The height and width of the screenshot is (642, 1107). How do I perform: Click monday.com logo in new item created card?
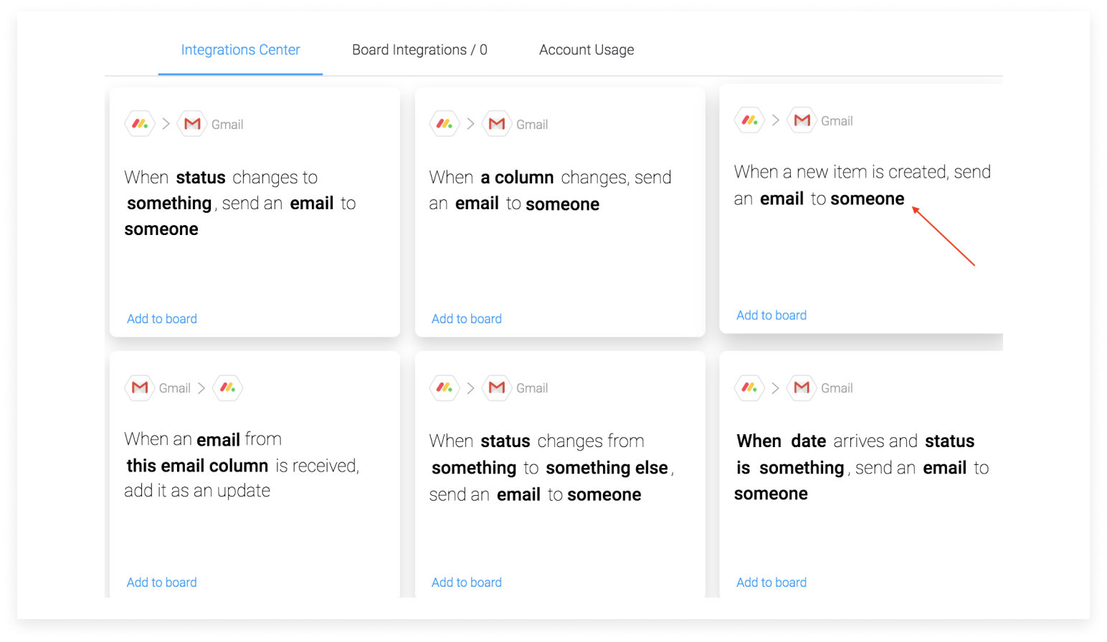click(x=749, y=120)
